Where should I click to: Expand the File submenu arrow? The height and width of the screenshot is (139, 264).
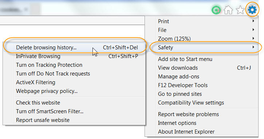[x=253, y=30]
